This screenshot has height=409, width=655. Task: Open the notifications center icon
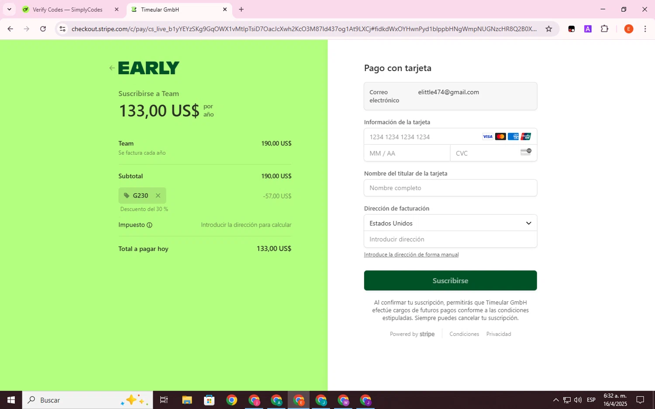[x=640, y=400]
